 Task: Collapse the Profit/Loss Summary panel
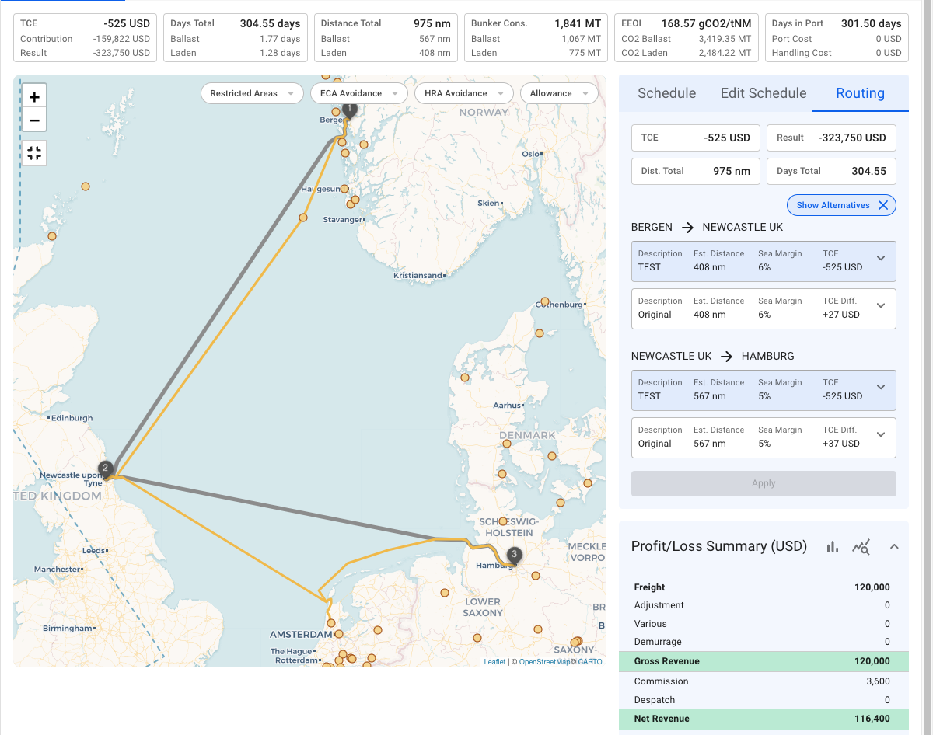(x=894, y=547)
